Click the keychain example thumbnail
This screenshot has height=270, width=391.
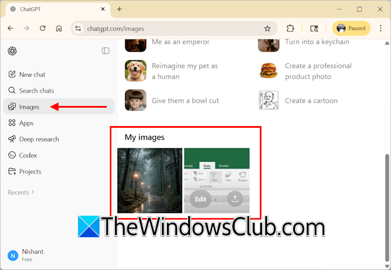[269, 45]
